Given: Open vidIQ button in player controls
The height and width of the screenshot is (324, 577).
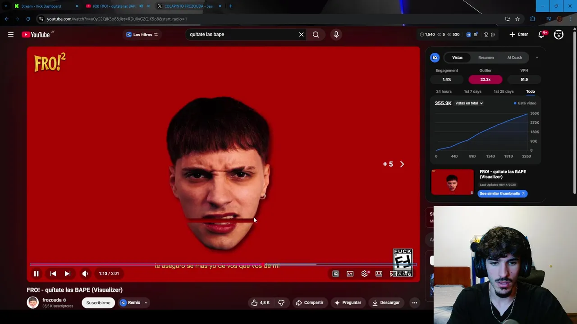Looking at the screenshot, I should click(x=335, y=274).
